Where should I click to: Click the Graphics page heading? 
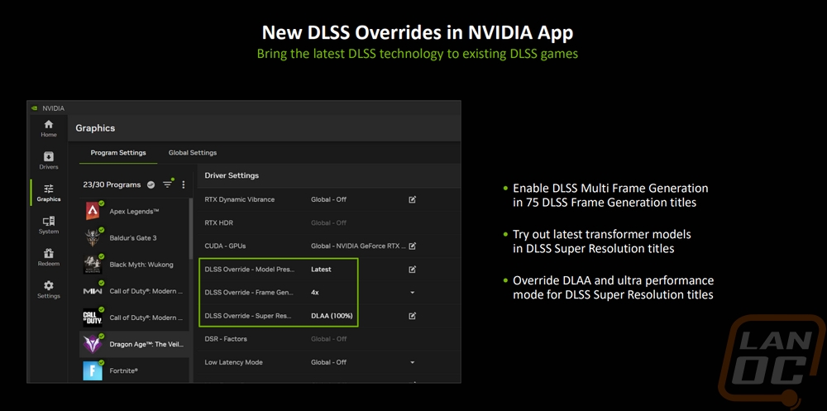pyautogui.click(x=95, y=128)
